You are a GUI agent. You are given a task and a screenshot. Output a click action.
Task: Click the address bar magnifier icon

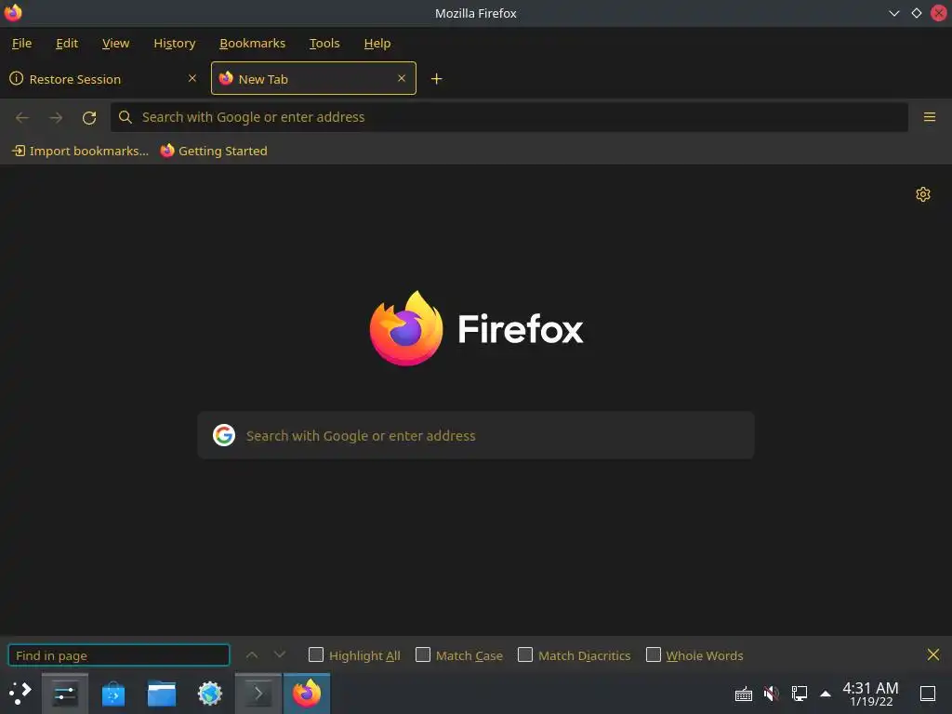pyautogui.click(x=126, y=117)
